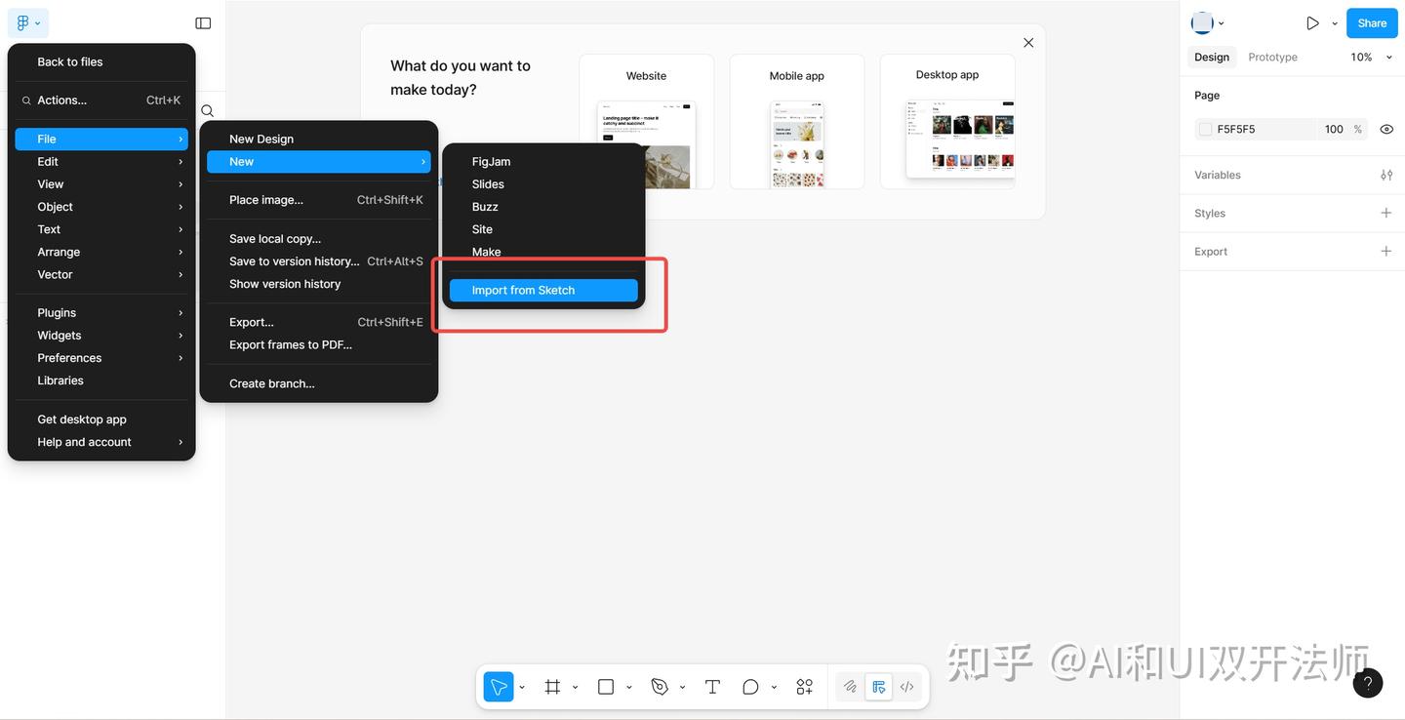Expand the shape tools dropdown

click(x=774, y=686)
